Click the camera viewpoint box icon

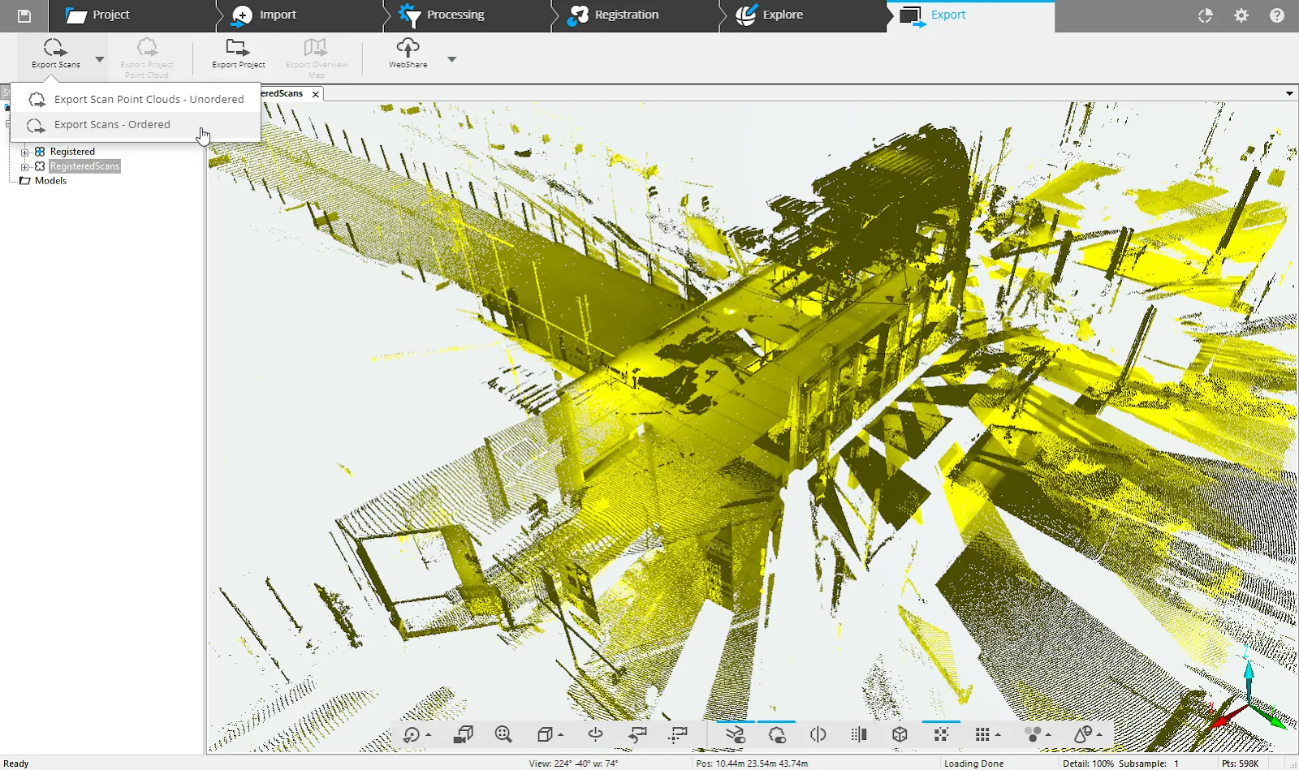(464, 734)
